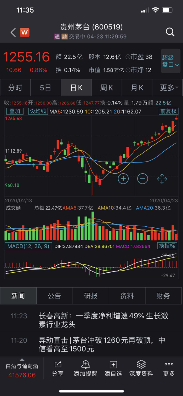
Task: Select 周K chart tab
Action: click(106, 88)
